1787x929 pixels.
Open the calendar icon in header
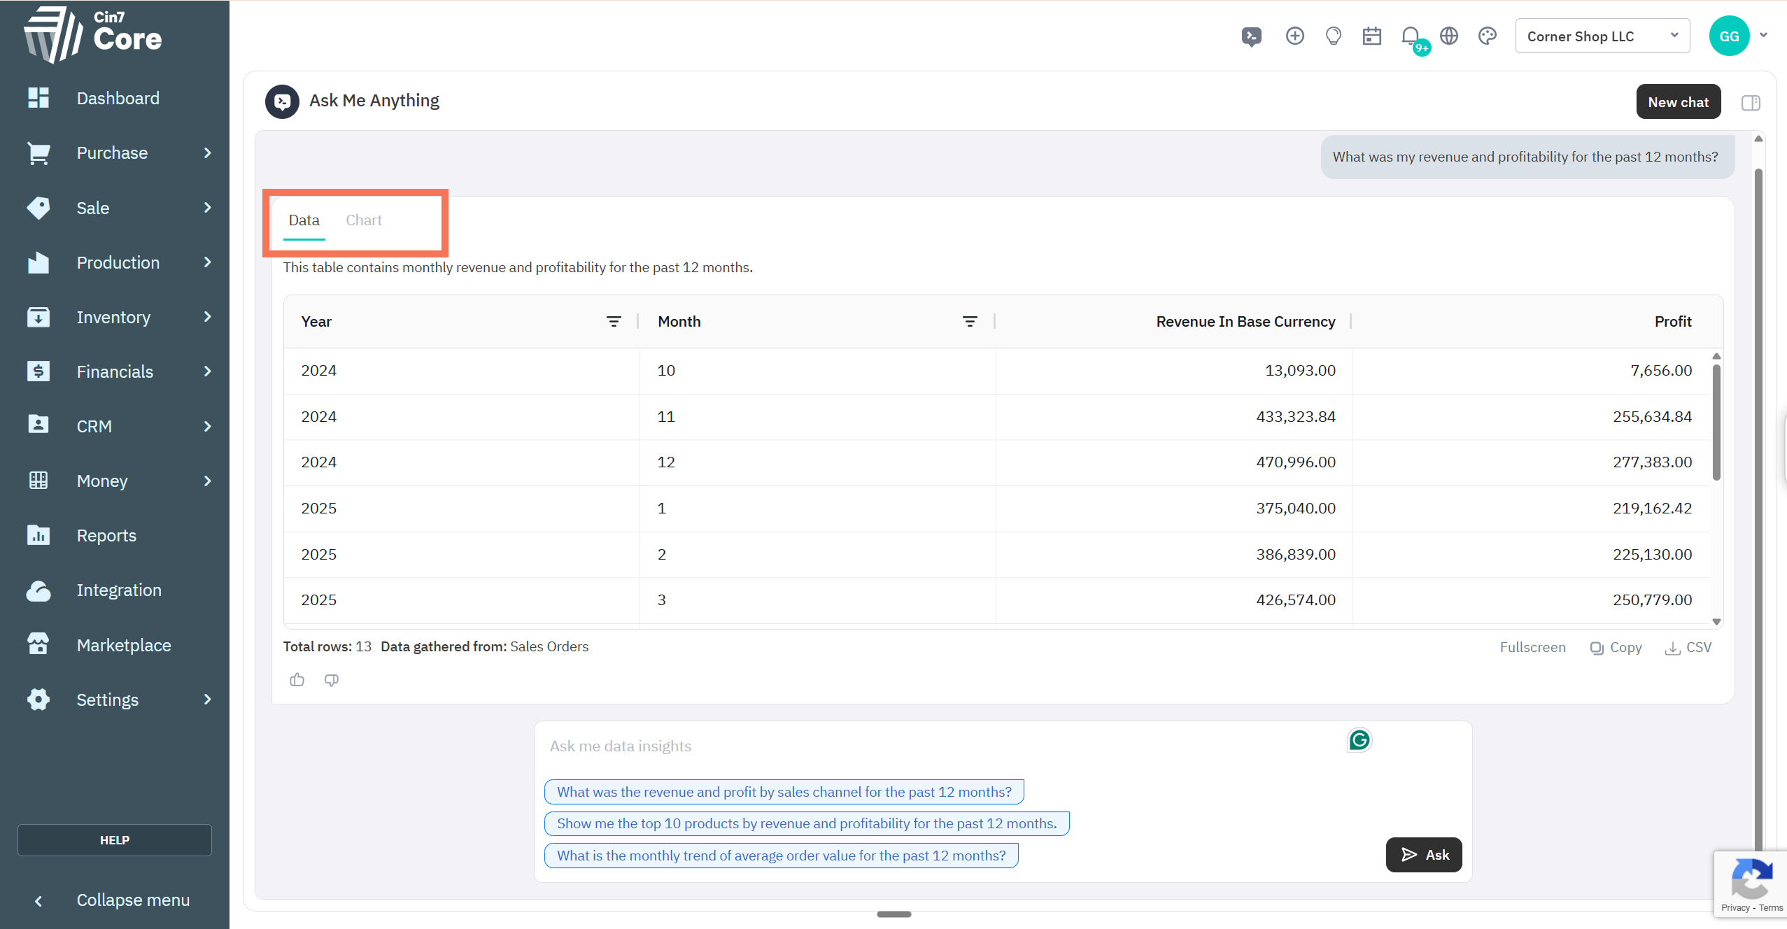click(1372, 36)
